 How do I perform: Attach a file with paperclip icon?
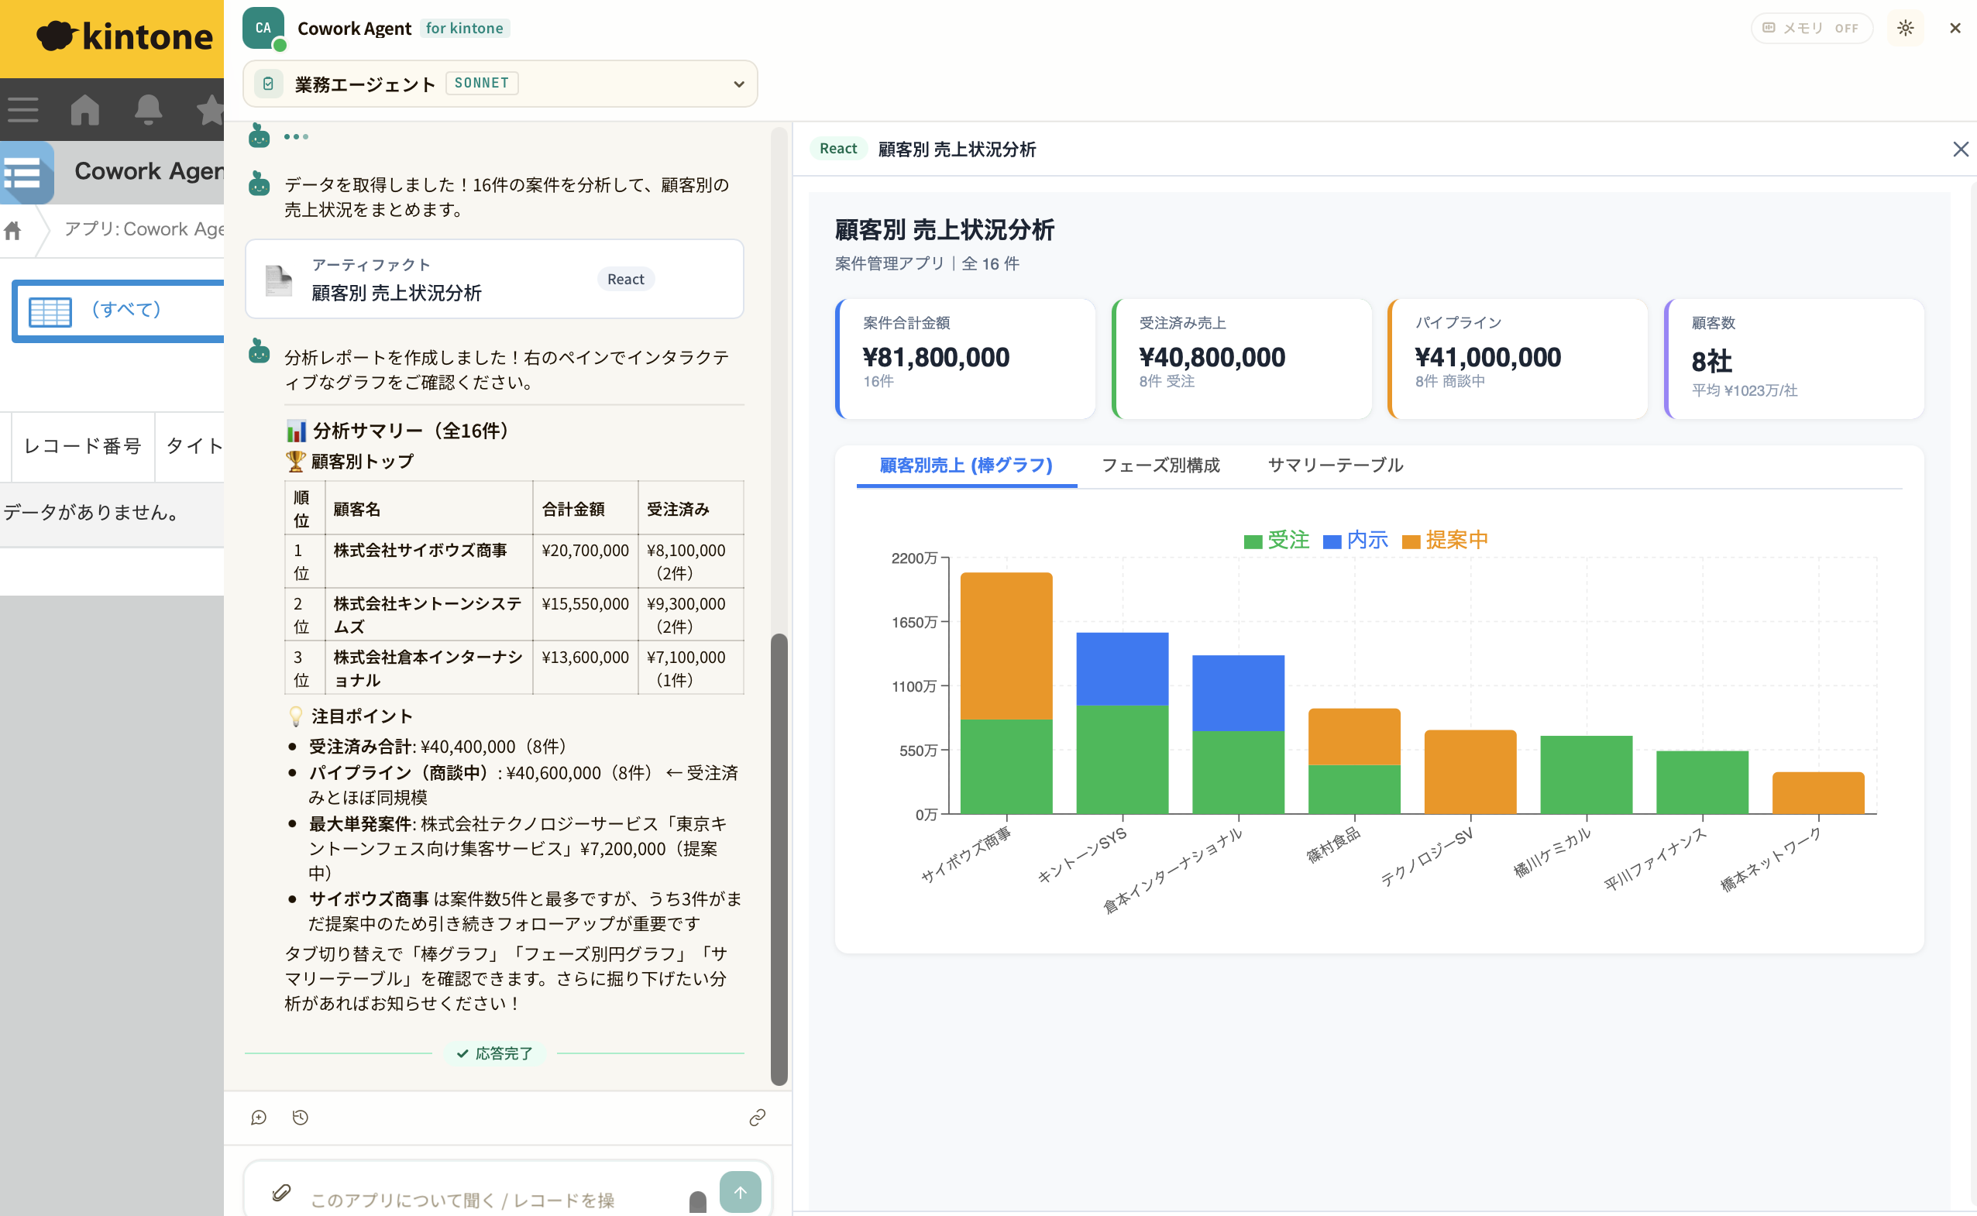pos(280,1192)
